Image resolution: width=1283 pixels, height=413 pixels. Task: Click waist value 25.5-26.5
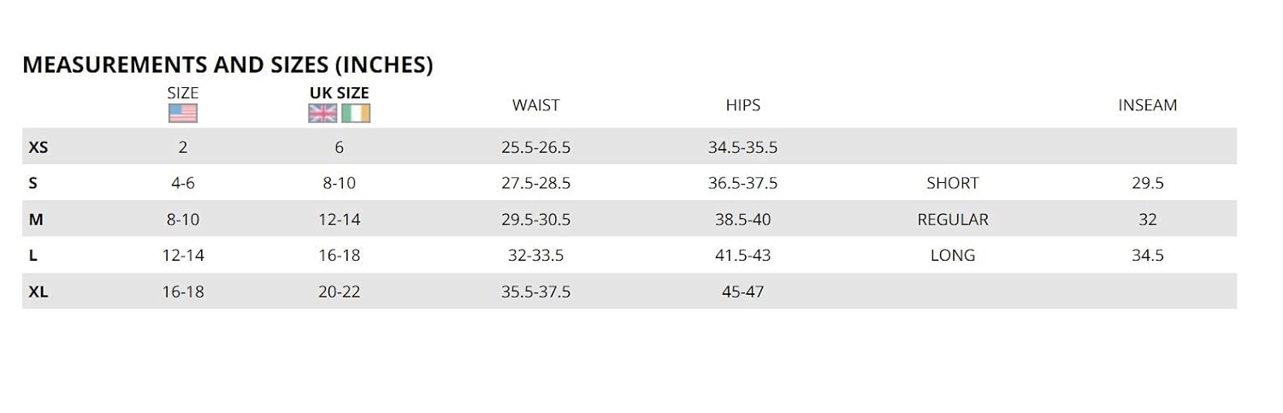[x=535, y=147]
